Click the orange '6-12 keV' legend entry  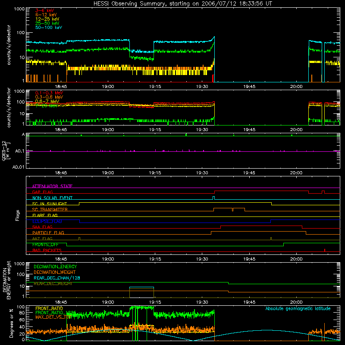(46, 15)
